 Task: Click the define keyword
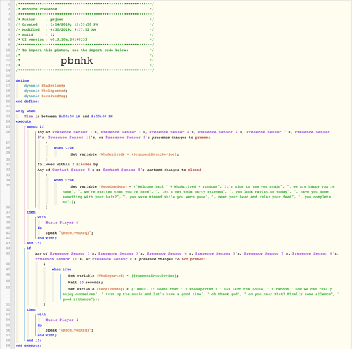[x=22, y=80]
